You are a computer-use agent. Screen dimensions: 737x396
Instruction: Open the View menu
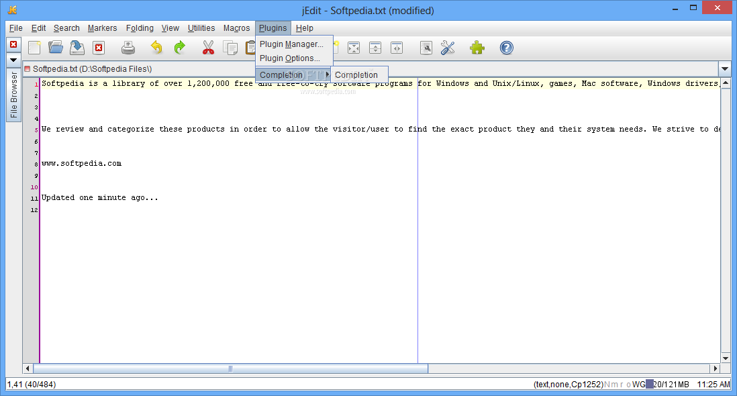pos(170,28)
